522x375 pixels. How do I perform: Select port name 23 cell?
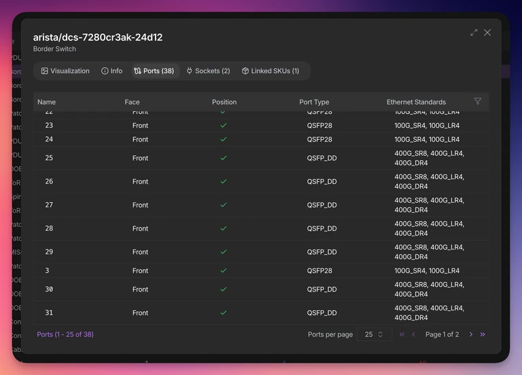click(49, 125)
